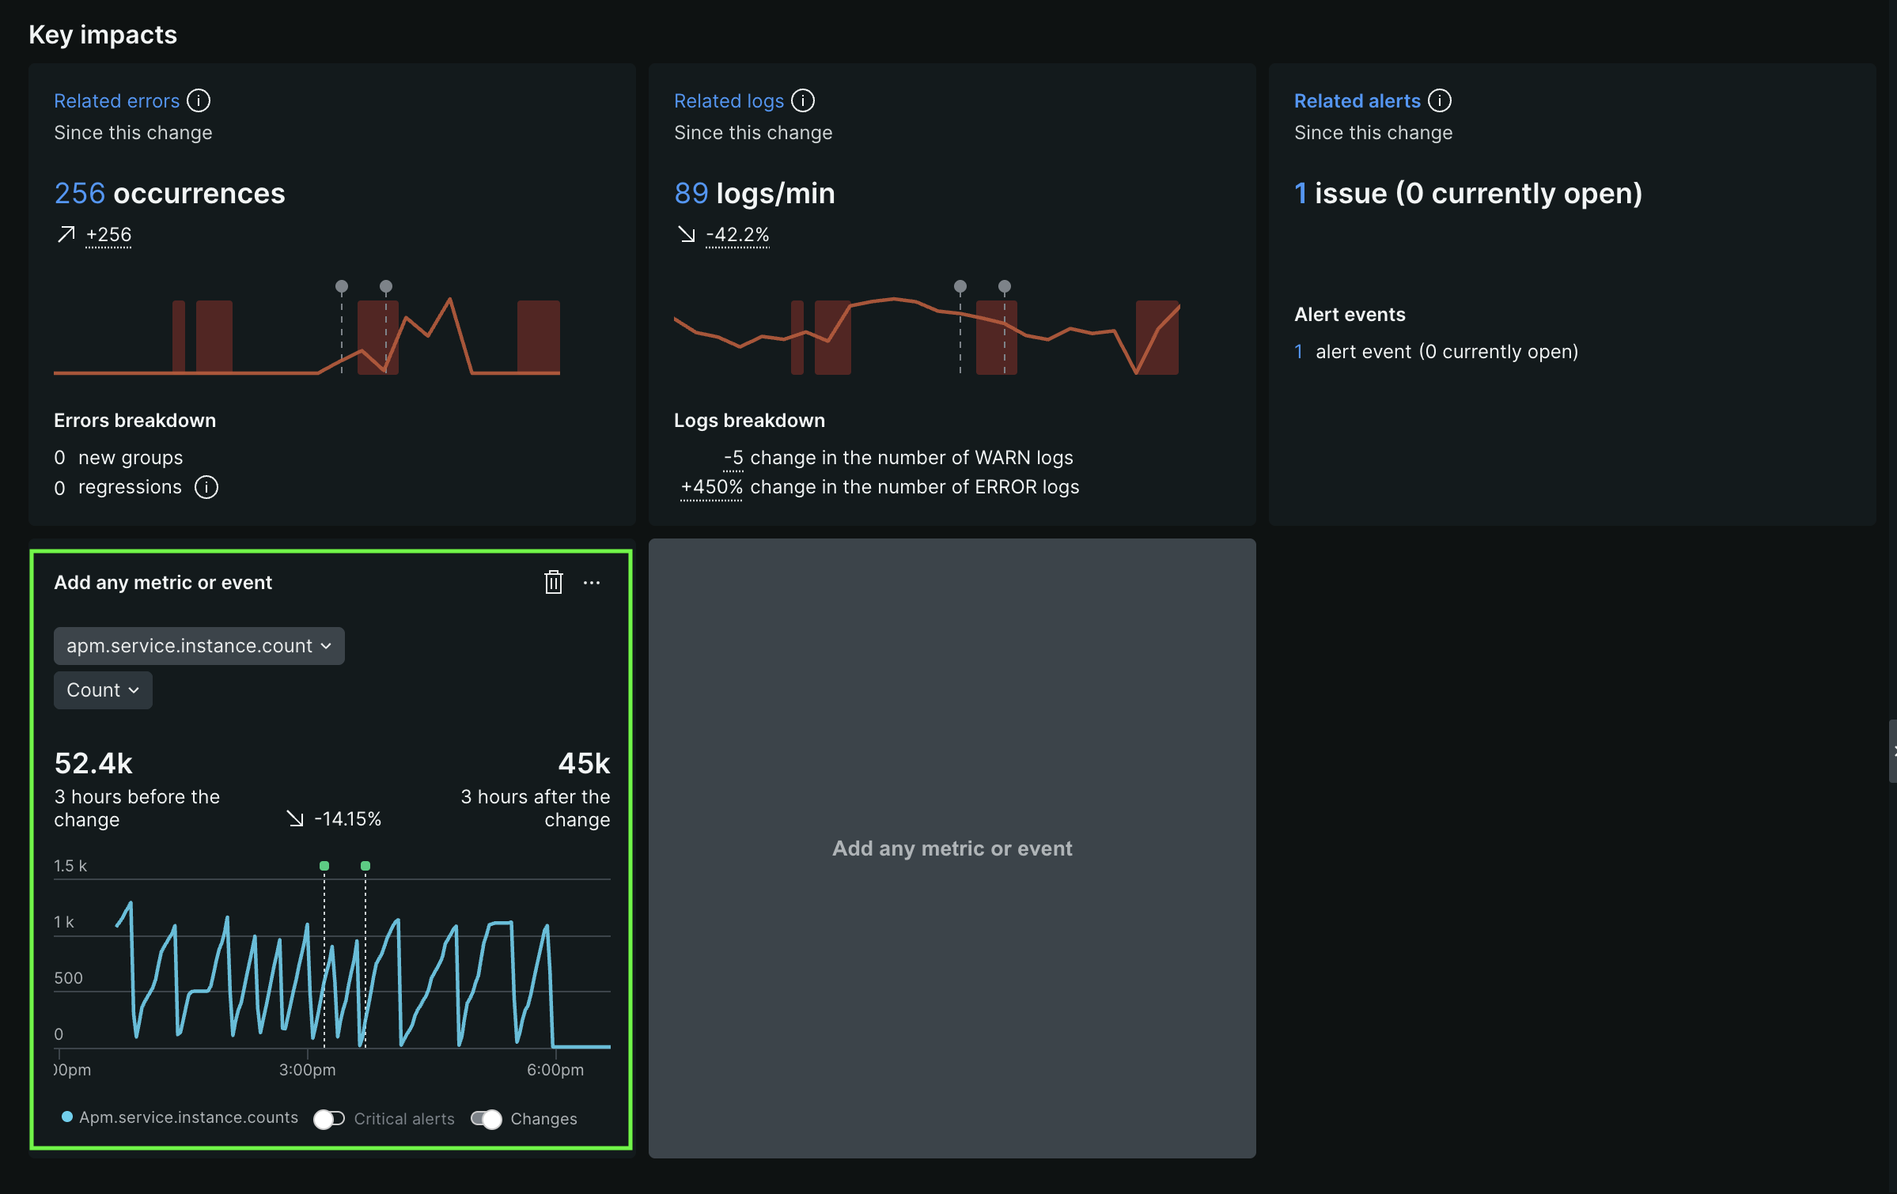Enable the Critical alerts toggle
The height and width of the screenshot is (1194, 1897).
point(329,1118)
